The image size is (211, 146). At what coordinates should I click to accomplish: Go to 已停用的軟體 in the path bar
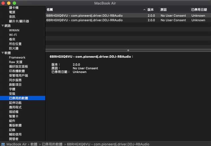(52, 144)
